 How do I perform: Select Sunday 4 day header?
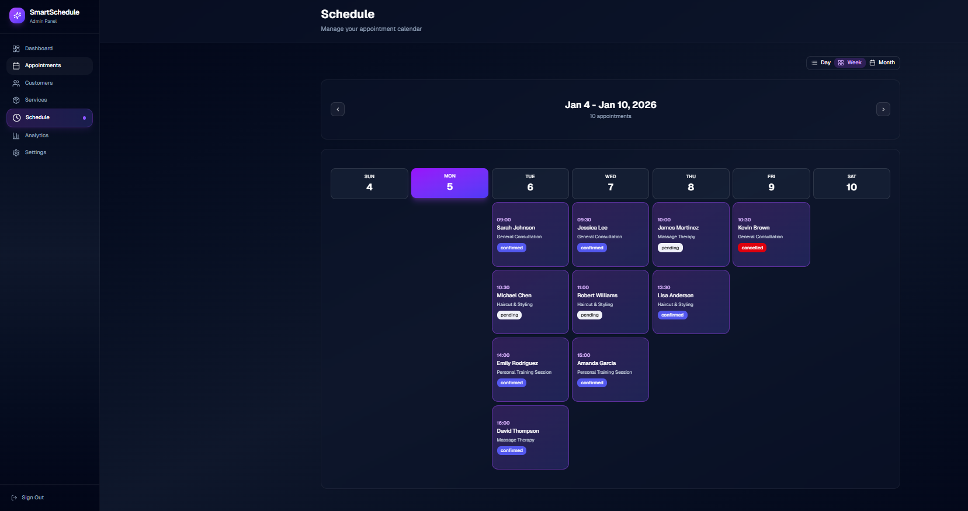(x=369, y=183)
